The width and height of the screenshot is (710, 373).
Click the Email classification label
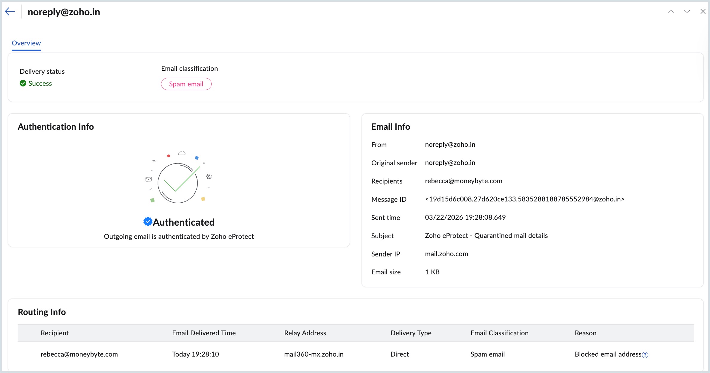[189, 68]
